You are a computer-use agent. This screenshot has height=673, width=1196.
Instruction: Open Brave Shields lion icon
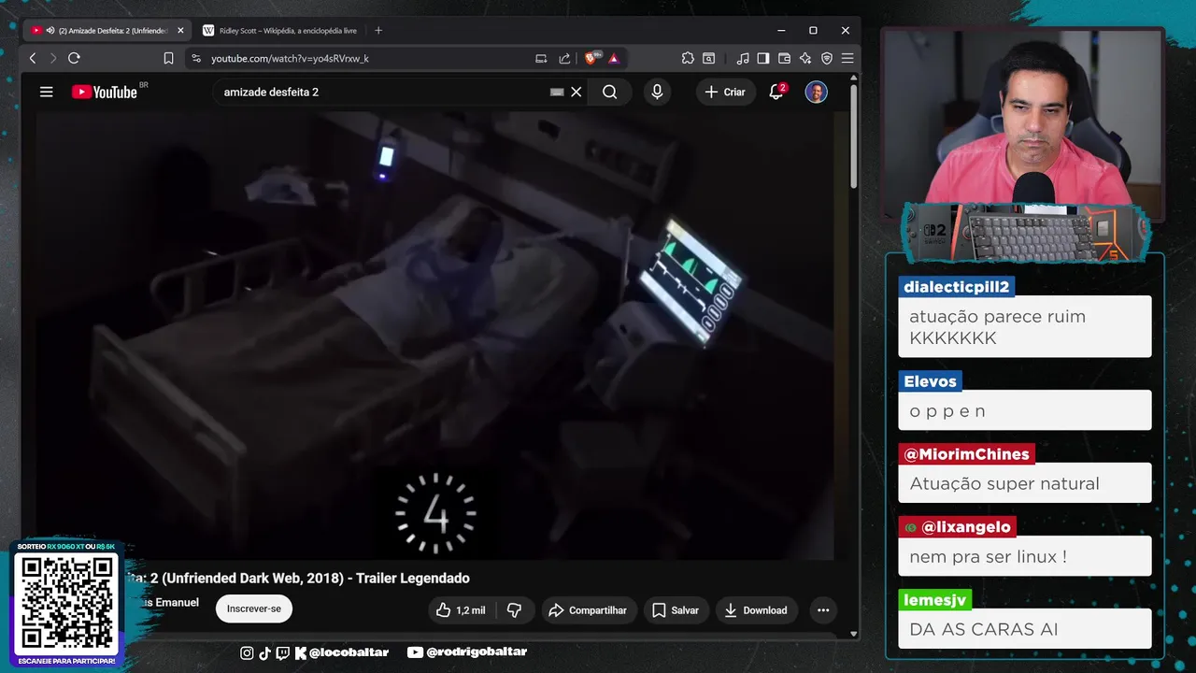point(591,58)
